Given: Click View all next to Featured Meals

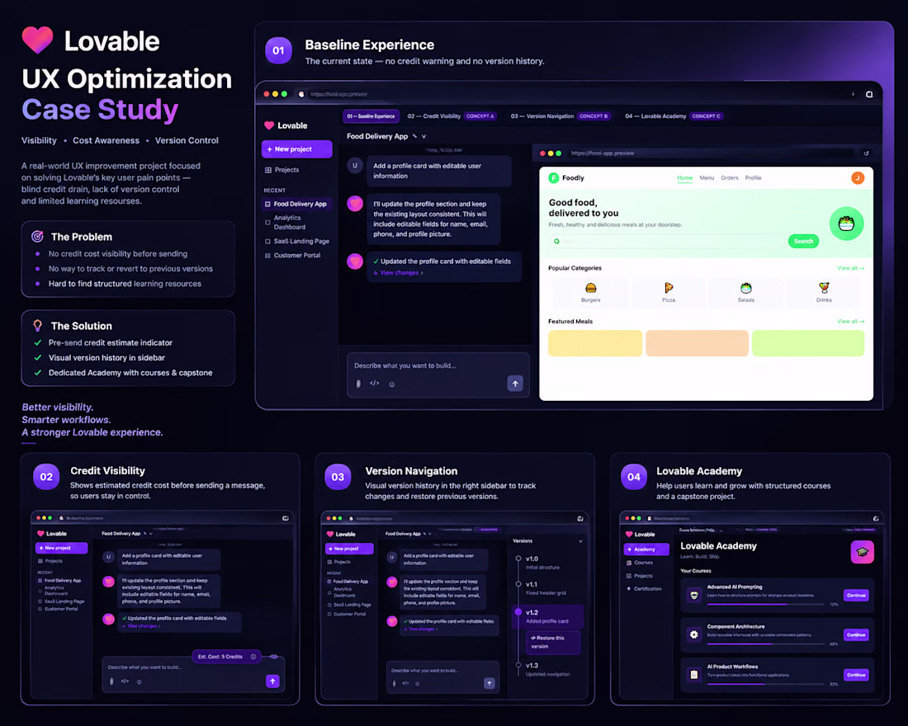Looking at the screenshot, I should tap(850, 321).
